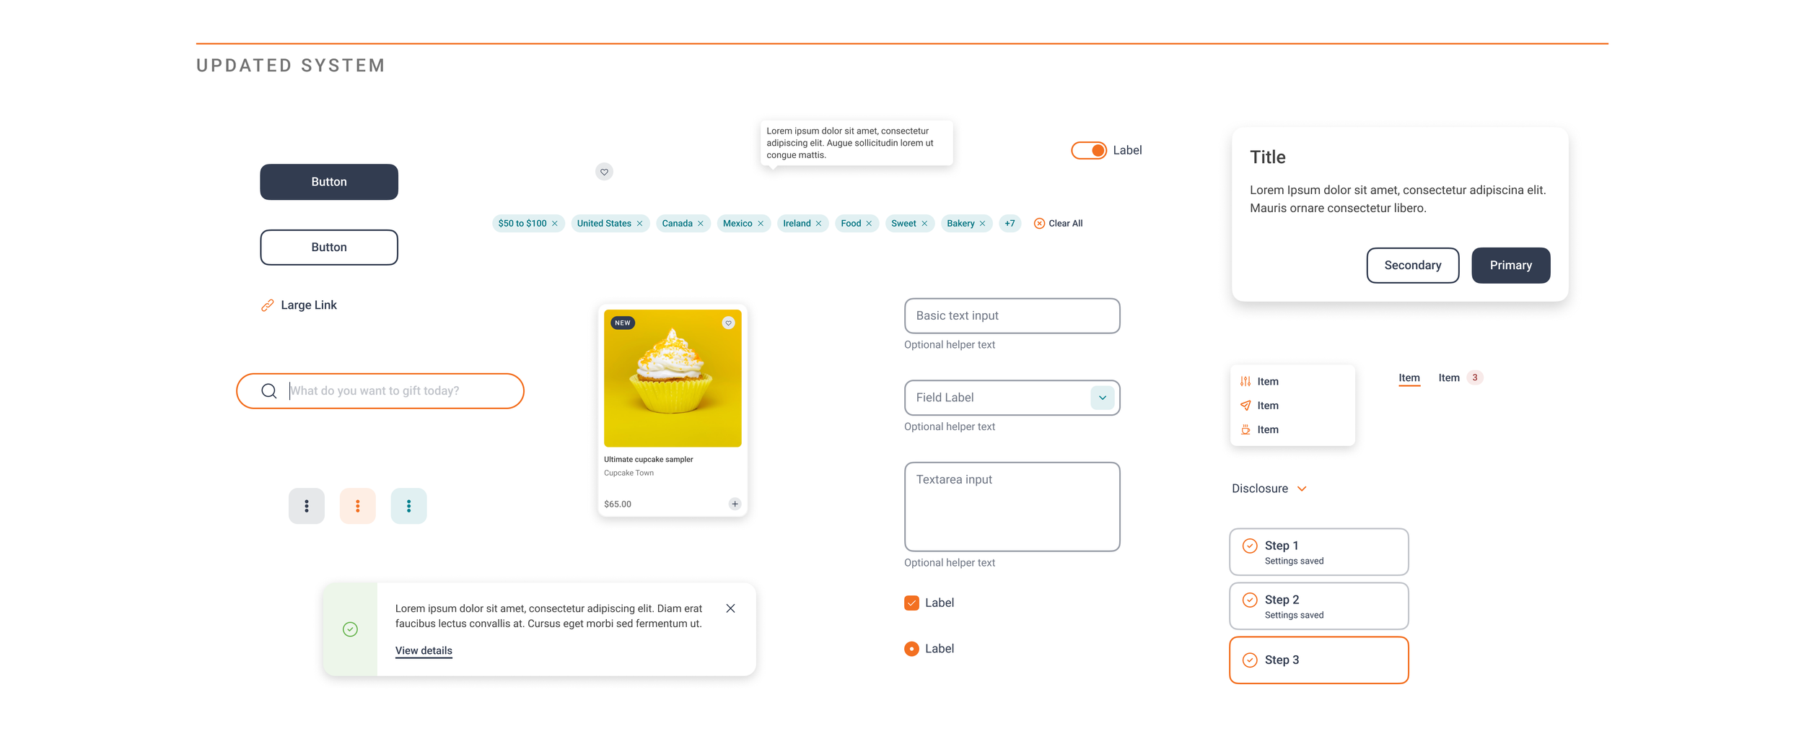Select Step 2 Settings saved card
The width and height of the screenshot is (1804, 752).
pos(1318,606)
